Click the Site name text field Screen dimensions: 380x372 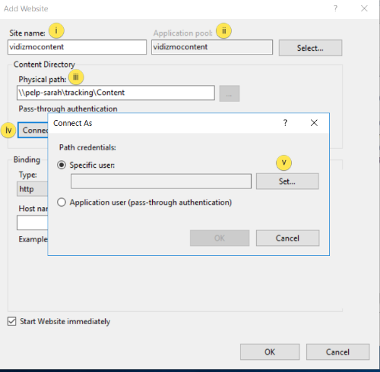[x=77, y=47]
